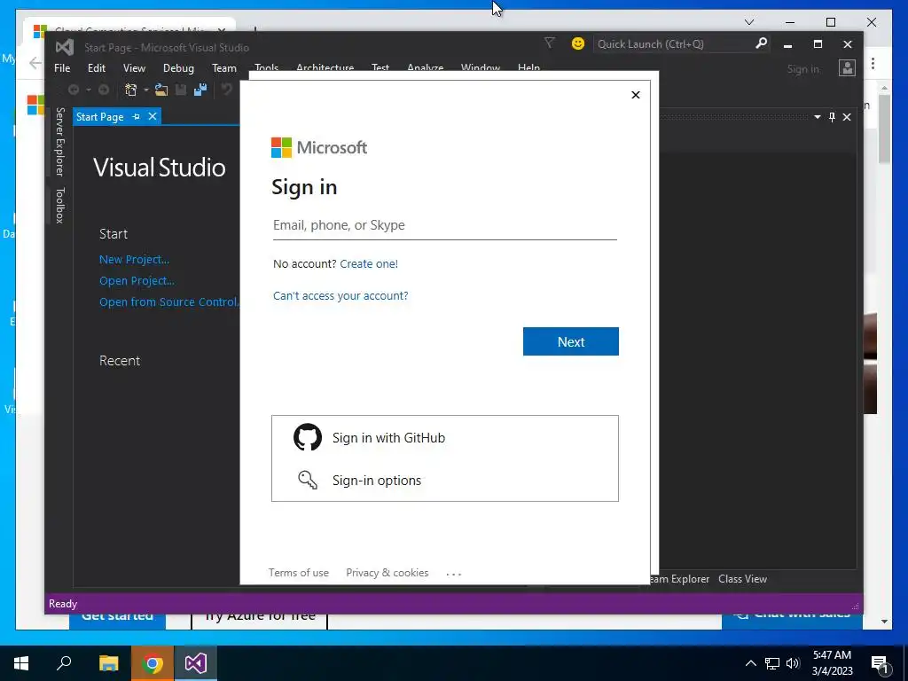908x681 pixels.
Task: Open the Edit menu
Action: pos(96,67)
